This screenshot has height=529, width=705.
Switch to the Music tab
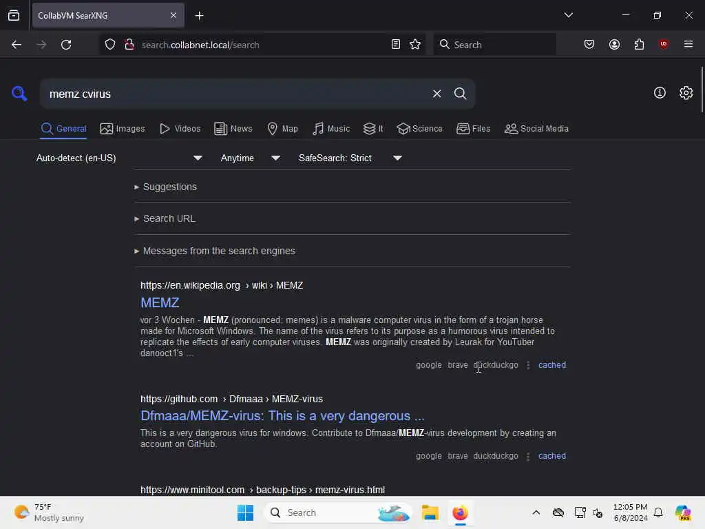[x=331, y=129]
